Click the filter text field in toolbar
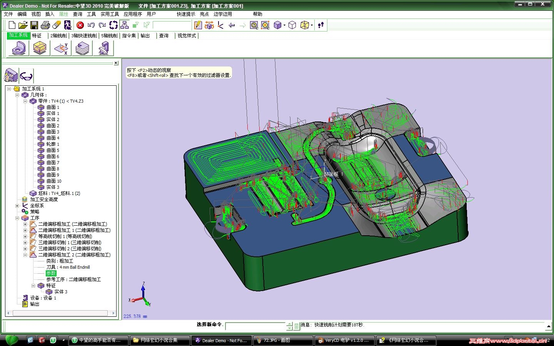 [x=172, y=25]
